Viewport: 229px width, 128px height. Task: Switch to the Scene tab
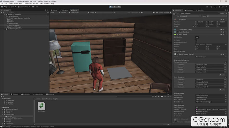pyautogui.click(x=54, y=10)
